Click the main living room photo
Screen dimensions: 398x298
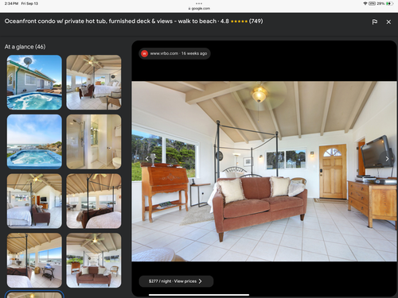pyautogui.click(x=264, y=172)
